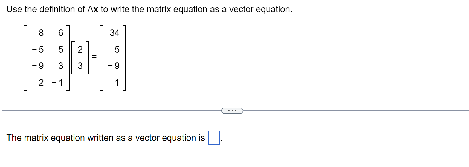Screen dimensions: 469x167
Task: Expand the hidden content via the dots control
Action: (232, 111)
